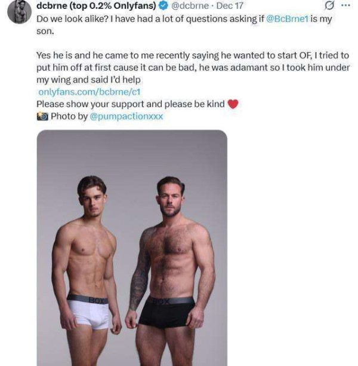Open the three-dot more options menu
The height and width of the screenshot is (366, 358).
pyautogui.click(x=345, y=6)
